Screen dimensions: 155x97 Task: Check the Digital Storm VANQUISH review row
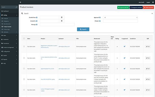pos(24,47)
